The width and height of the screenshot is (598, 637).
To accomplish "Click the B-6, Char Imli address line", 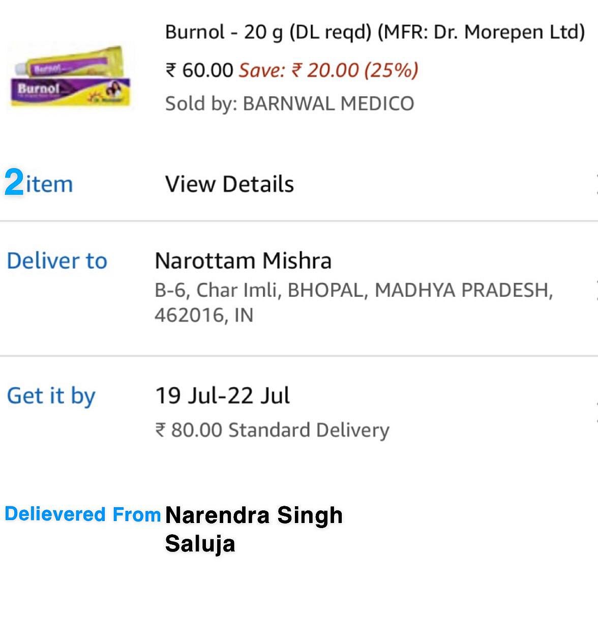I will (x=353, y=290).
